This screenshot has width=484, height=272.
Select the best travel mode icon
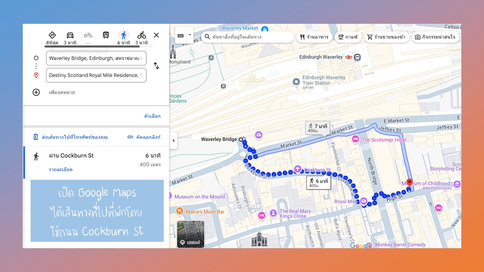point(52,35)
